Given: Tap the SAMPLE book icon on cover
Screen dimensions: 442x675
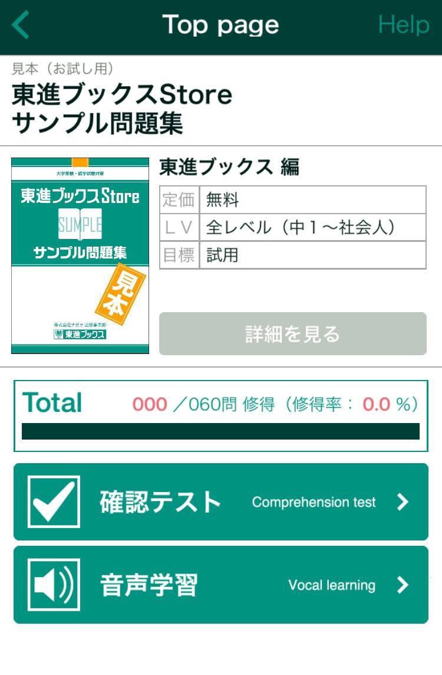Looking at the screenshot, I should (x=80, y=225).
